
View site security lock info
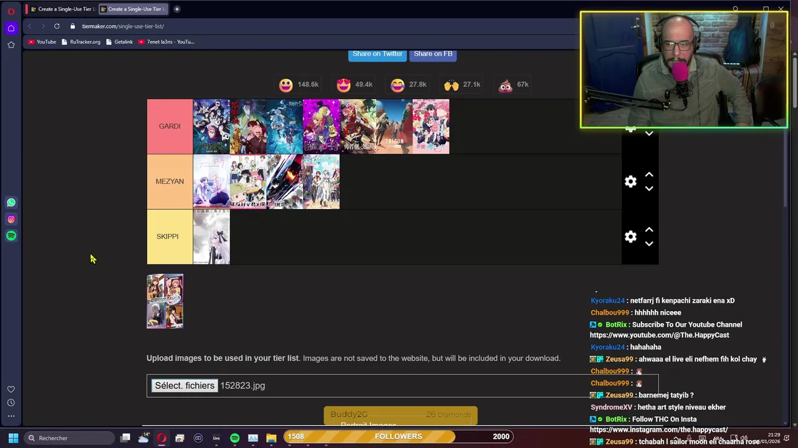(x=73, y=26)
